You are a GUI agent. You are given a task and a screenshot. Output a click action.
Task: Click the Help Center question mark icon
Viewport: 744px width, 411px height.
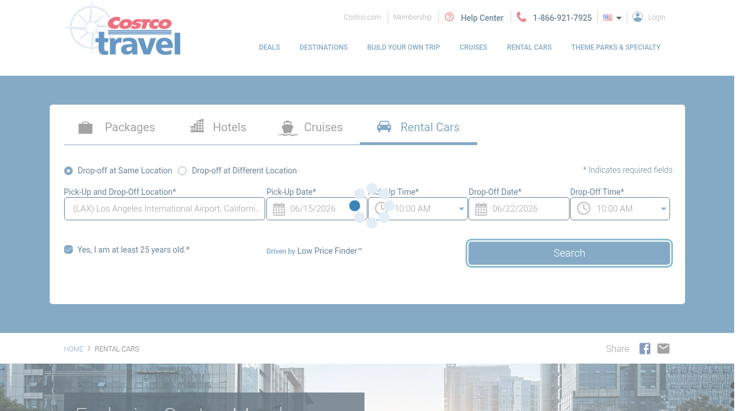[x=449, y=17]
